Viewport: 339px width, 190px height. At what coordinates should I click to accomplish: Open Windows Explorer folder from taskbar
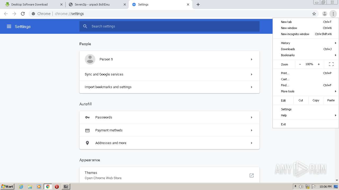click(x=30, y=187)
